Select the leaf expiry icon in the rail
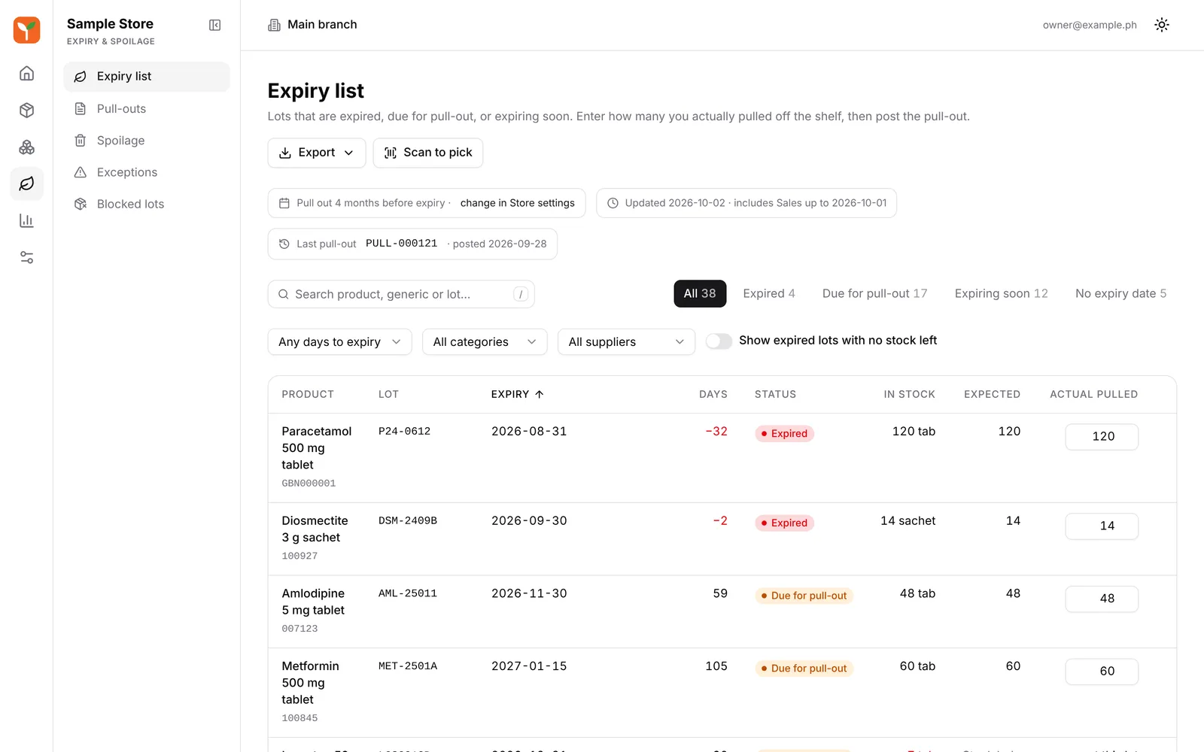The width and height of the screenshot is (1204, 752). (26, 183)
